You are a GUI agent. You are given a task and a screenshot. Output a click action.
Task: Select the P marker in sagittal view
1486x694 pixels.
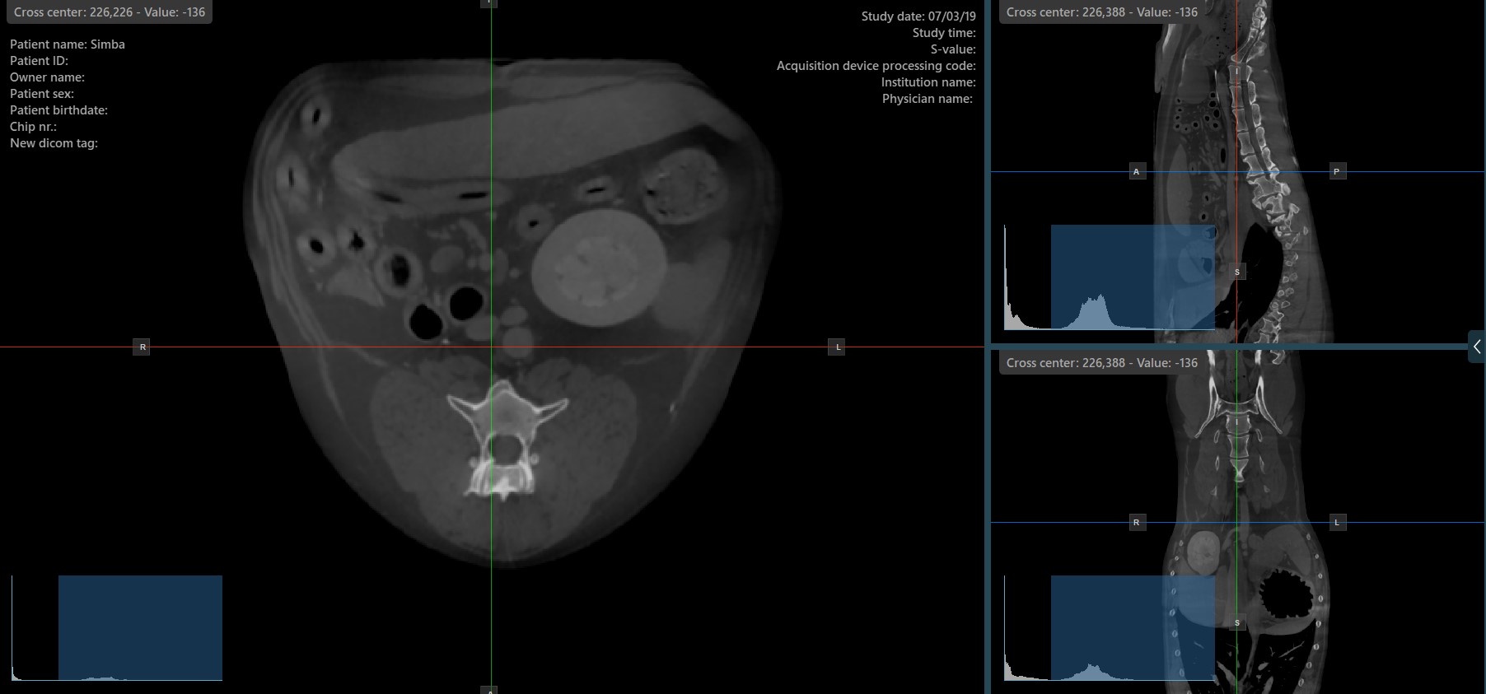point(1337,172)
